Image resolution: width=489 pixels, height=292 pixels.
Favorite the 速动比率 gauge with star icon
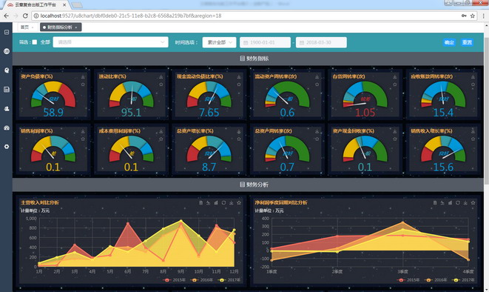(161, 84)
